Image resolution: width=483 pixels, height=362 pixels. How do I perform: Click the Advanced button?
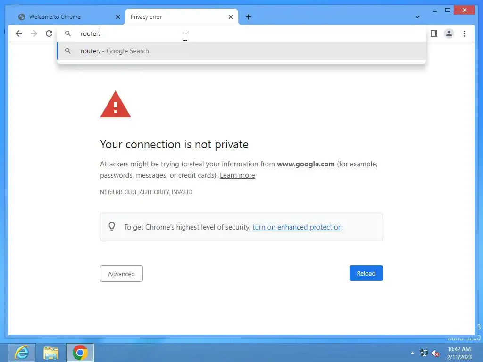coord(121,274)
